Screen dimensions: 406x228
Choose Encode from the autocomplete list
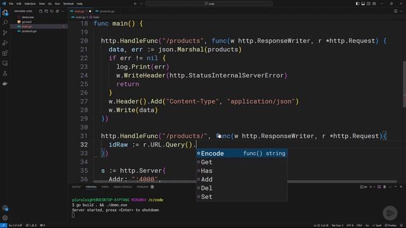(x=242, y=153)
